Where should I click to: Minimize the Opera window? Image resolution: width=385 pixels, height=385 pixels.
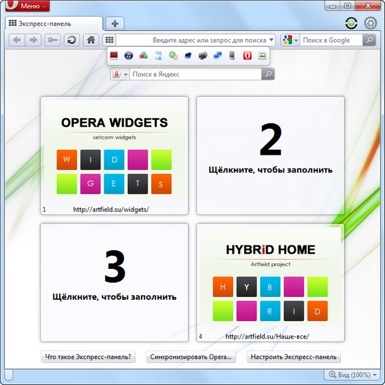click(333, 5)
